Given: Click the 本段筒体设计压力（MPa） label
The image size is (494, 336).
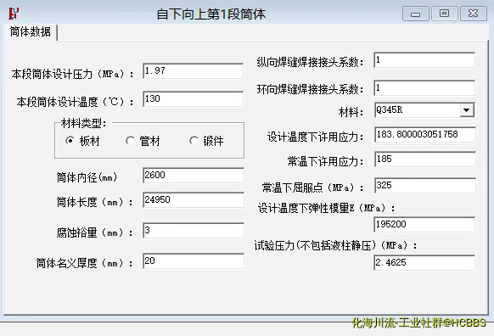Looking at the screenshot, I should click(73, 75).
